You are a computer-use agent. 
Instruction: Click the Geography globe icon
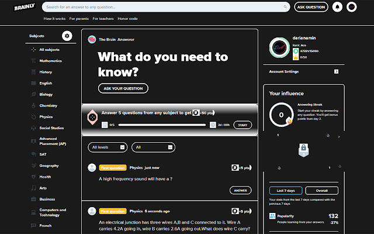pos(34,166)
